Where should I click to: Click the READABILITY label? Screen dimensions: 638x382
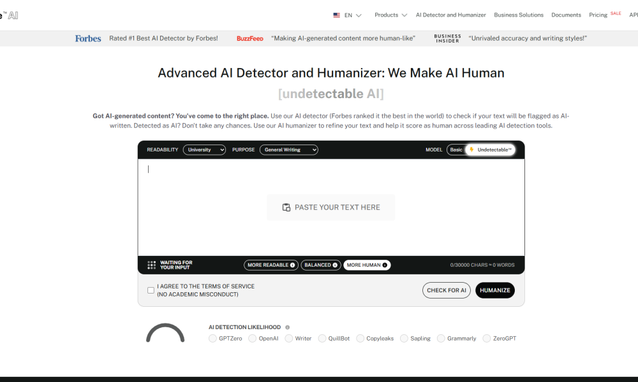[162, 150]
